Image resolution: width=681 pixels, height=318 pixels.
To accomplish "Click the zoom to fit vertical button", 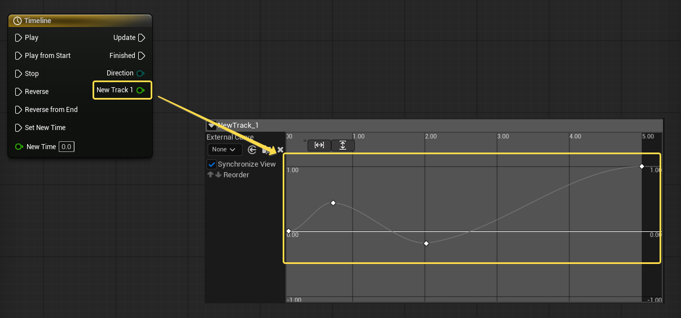I will 342,145.
